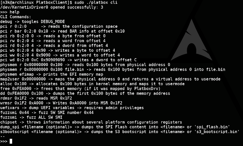Click the blinking cursor at the prompt
The width and height of the screenshot is (243, 146).
tap(11, 141)
